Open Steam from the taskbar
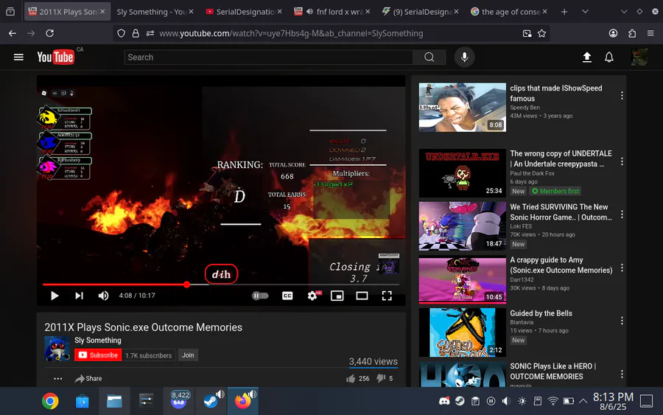Screen dimensions: 663x415 pos(211,401)
